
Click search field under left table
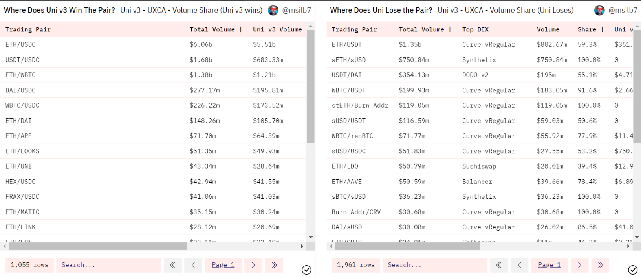(x=108, y=265)
